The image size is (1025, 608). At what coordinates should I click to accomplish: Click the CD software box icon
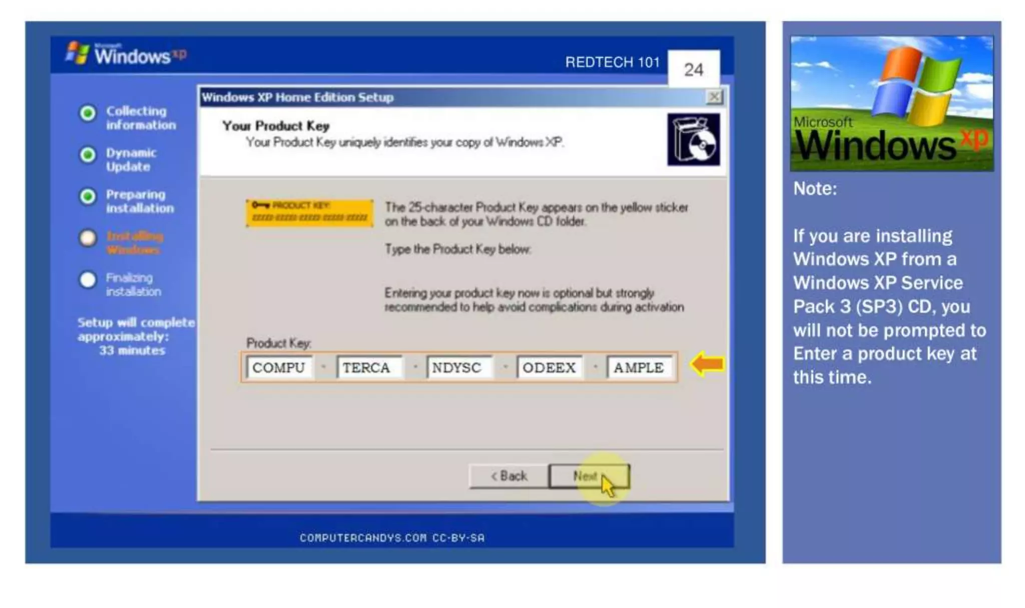(694, 139)
